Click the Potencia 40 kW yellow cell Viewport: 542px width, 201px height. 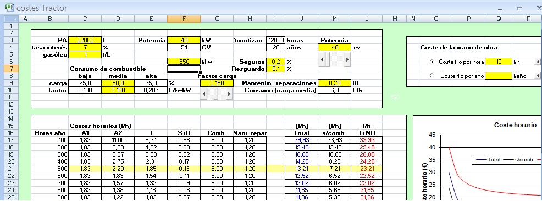[184, 40]
